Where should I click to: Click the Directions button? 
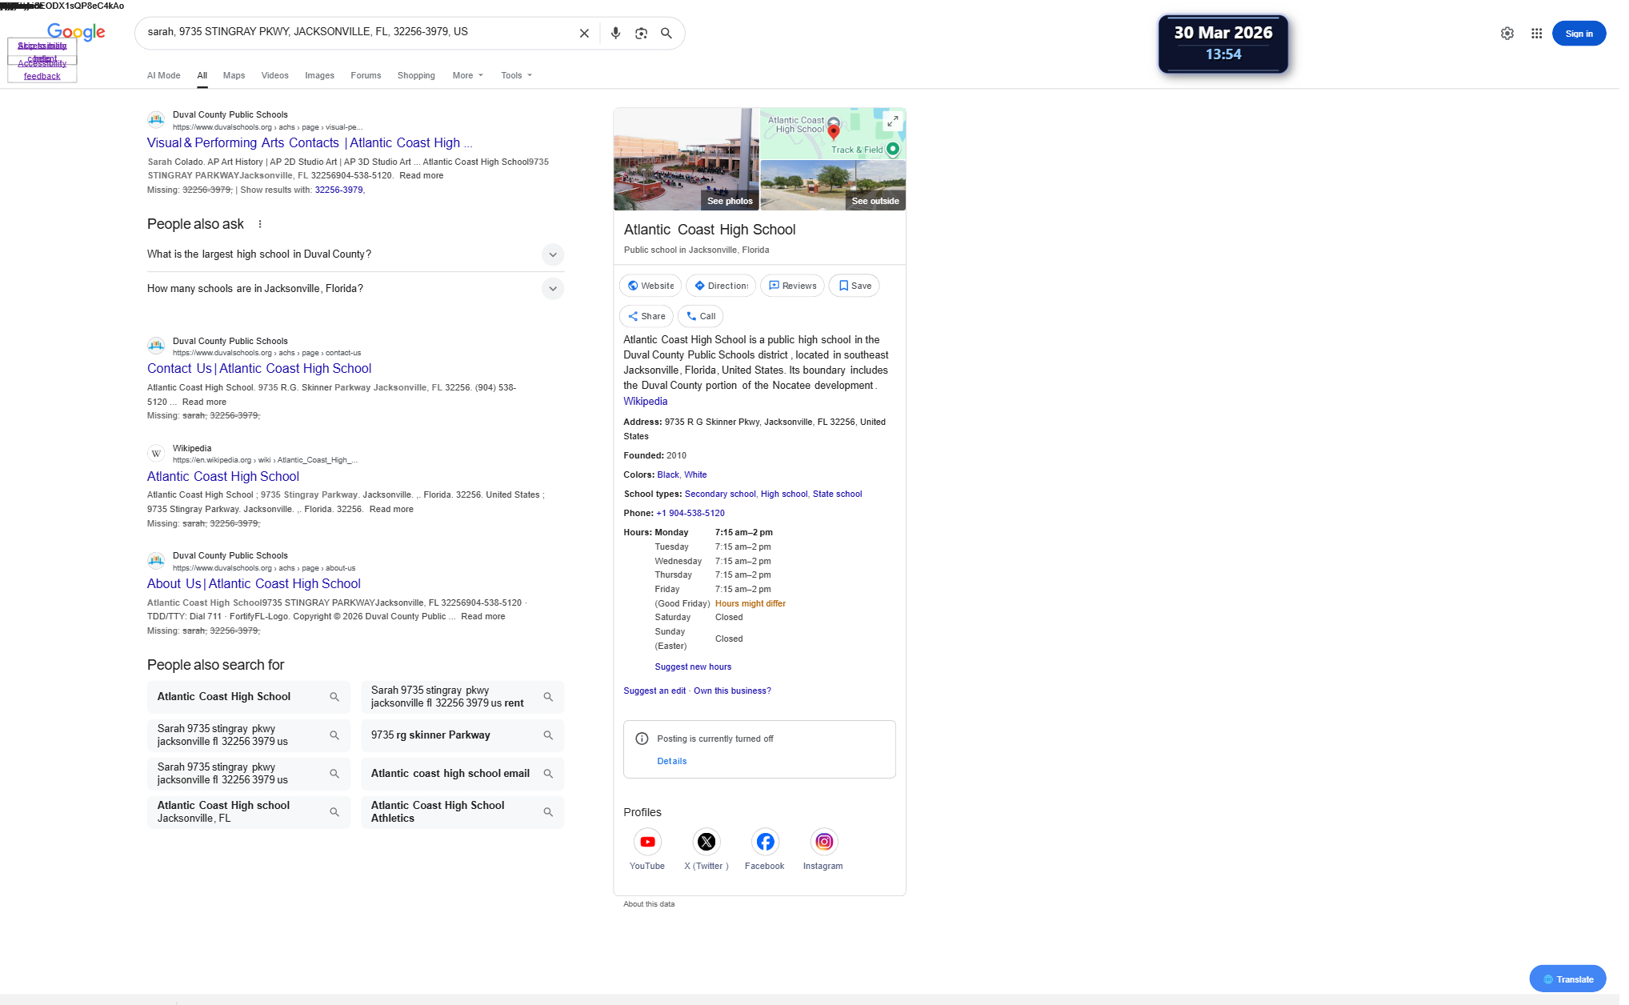pyautogui.click(x=720, y=286)
